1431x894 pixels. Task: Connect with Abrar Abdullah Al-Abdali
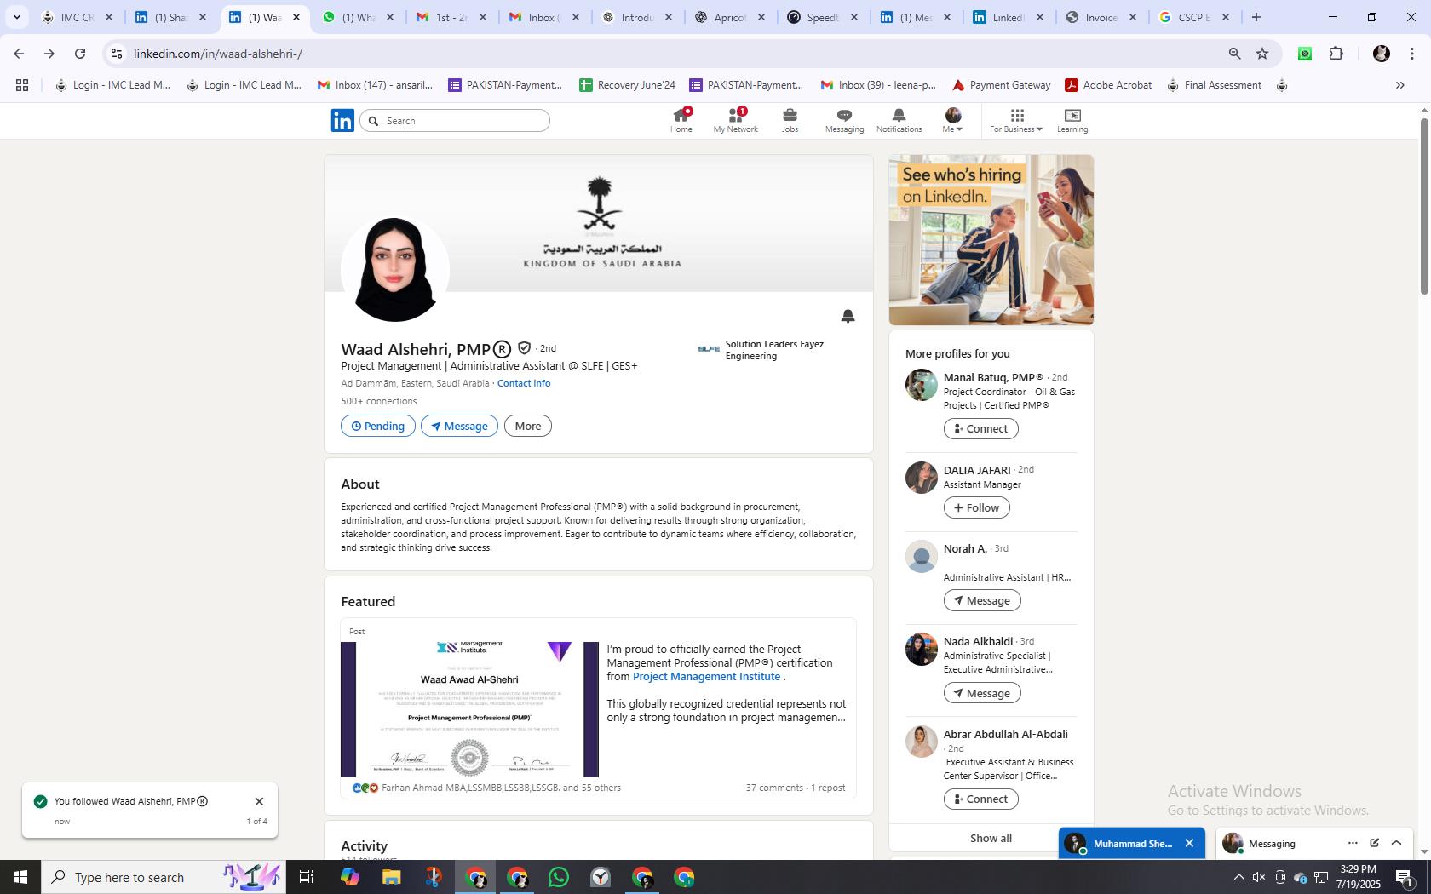click(980, 799)
